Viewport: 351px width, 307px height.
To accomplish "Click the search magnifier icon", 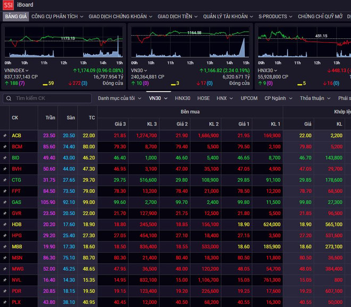I will coord(9,98).
